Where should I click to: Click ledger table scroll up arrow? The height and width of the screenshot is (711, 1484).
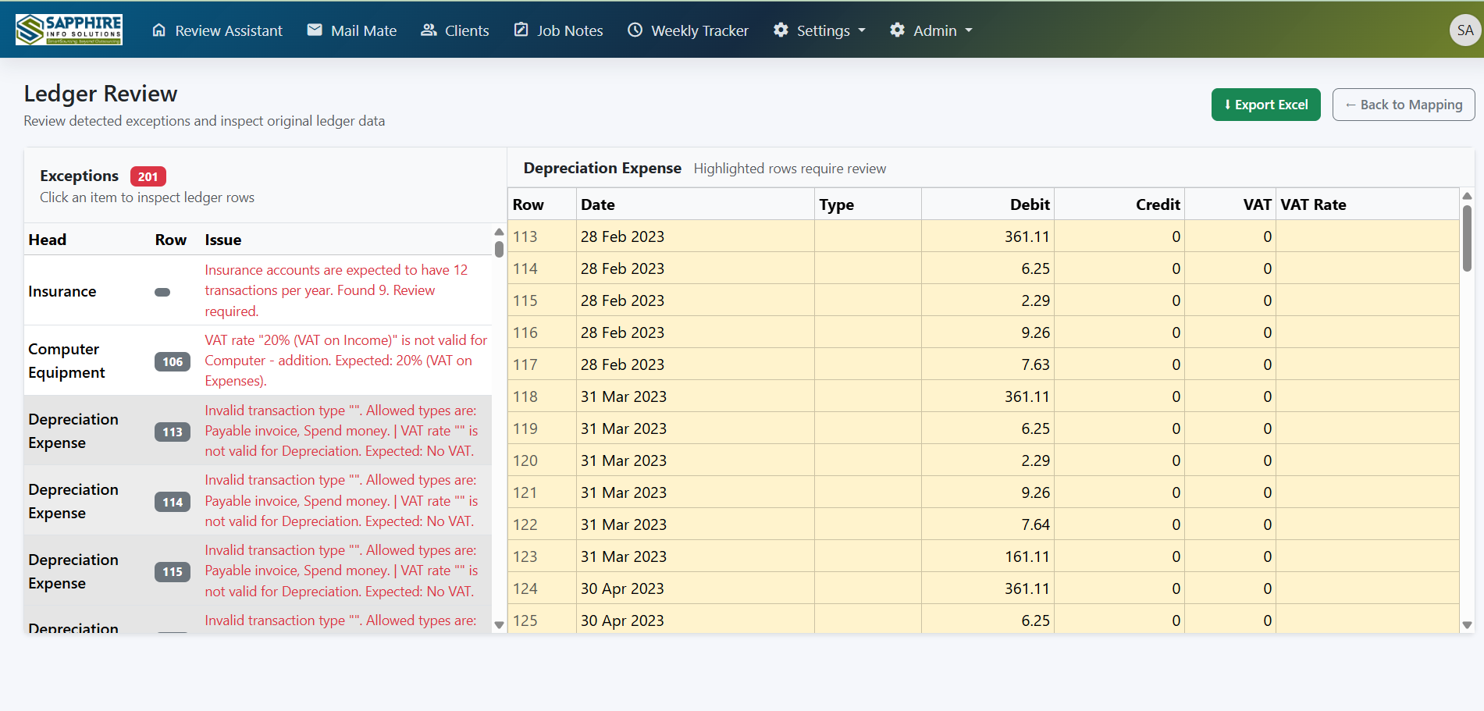1467,196
